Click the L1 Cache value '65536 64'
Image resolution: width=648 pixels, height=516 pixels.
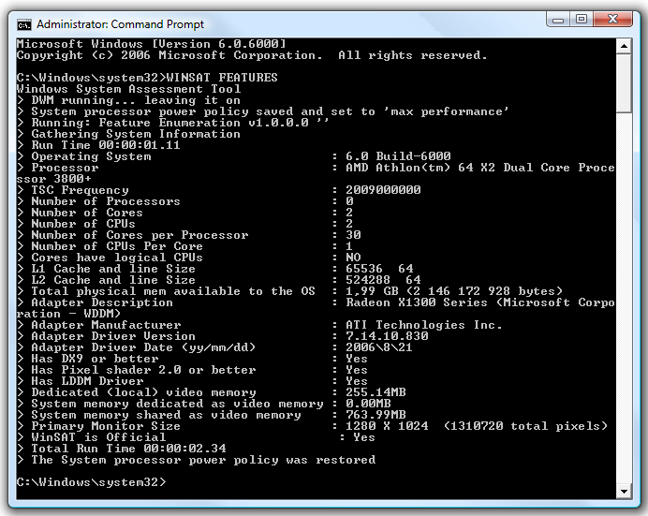379,269
